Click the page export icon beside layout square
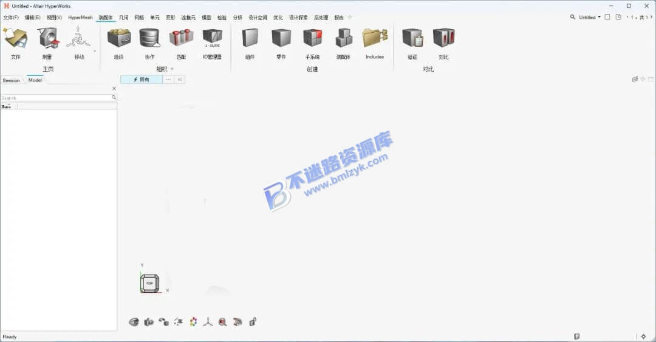 click(618, 17)
